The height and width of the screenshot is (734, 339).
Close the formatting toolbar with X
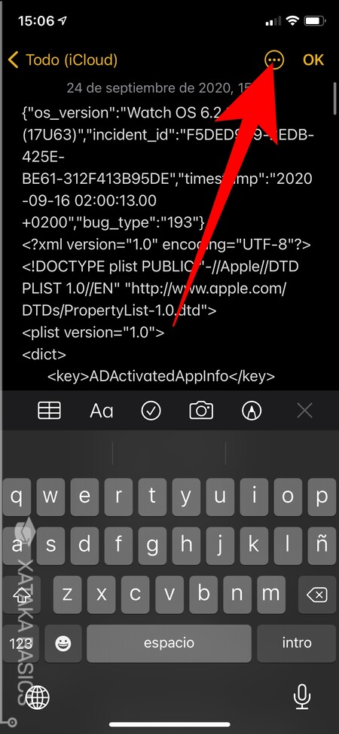coord(305,411)
